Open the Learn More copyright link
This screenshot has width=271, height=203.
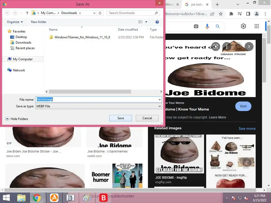click(x=218, y=117)
